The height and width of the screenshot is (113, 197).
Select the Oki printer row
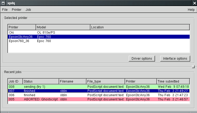[11, 33]
